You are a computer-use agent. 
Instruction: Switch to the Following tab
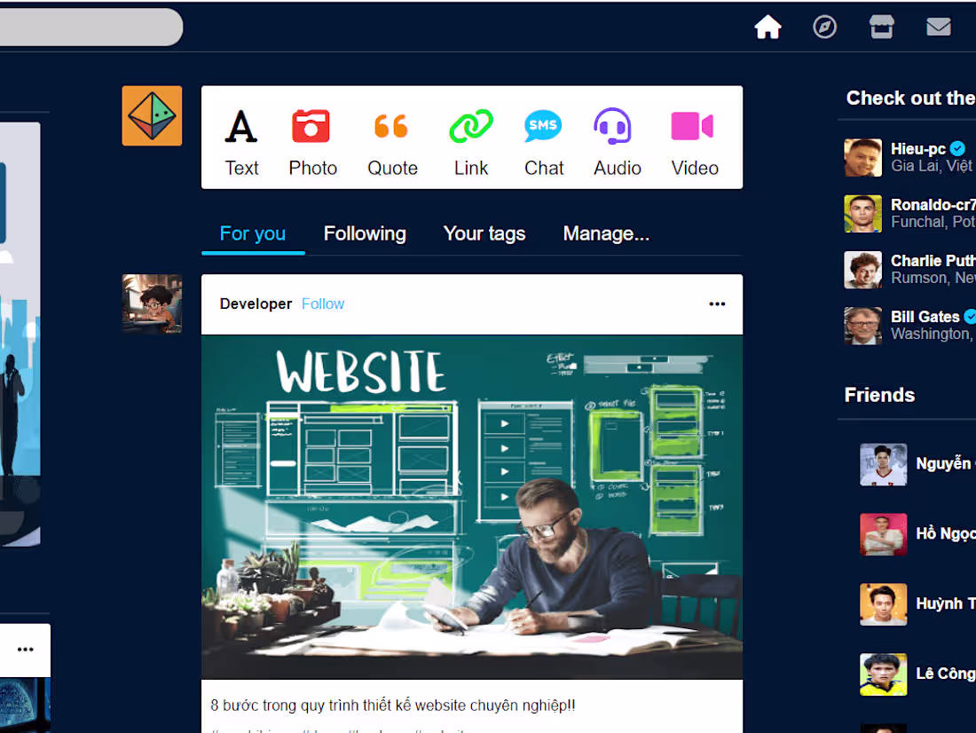point(365,233)
